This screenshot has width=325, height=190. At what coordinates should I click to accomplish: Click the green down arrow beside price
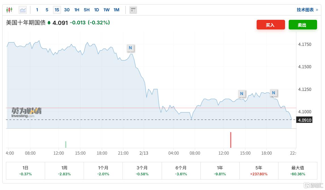(x=49, y=23)
